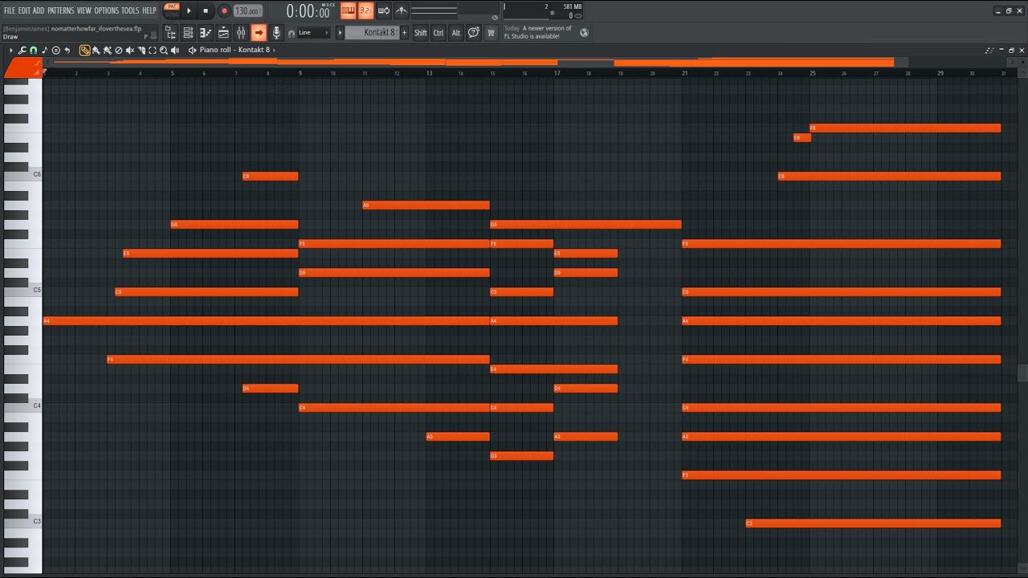Click the Alt modifier button

click(x=456, y=33)
